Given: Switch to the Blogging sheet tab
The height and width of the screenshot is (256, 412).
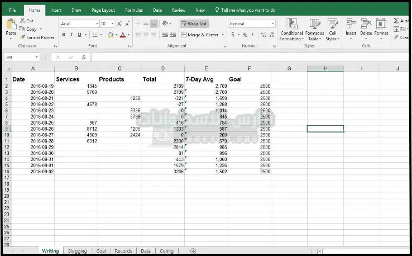Looking at the screenshot, I should [78, 251].
